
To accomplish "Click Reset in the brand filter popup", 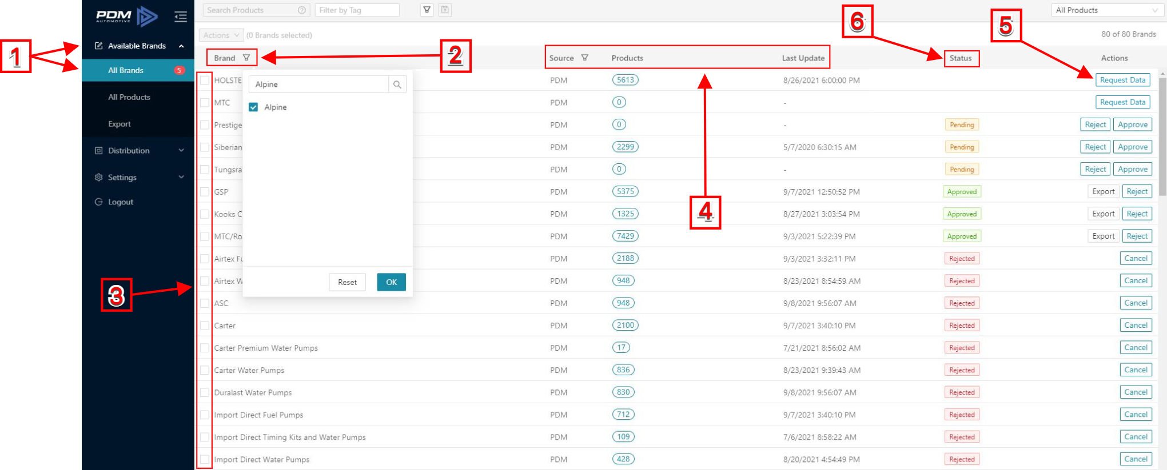I will click(x=347, y=282).
